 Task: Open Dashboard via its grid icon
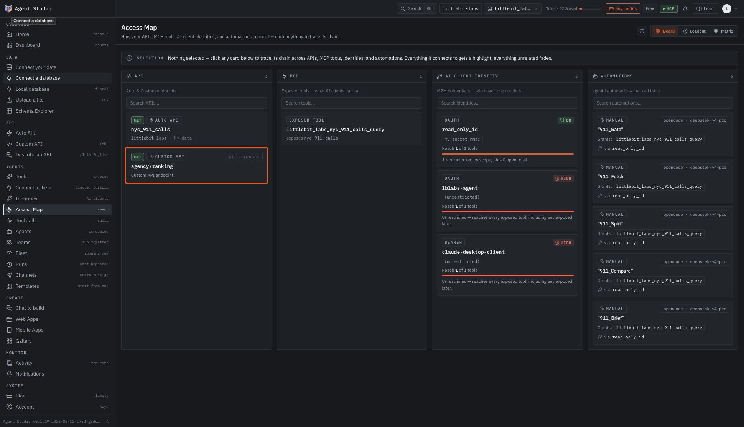[9, 45]
